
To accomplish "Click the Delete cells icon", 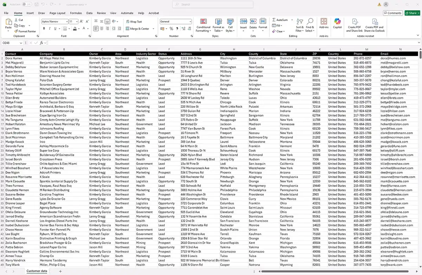I will click(x=253, y=21).
